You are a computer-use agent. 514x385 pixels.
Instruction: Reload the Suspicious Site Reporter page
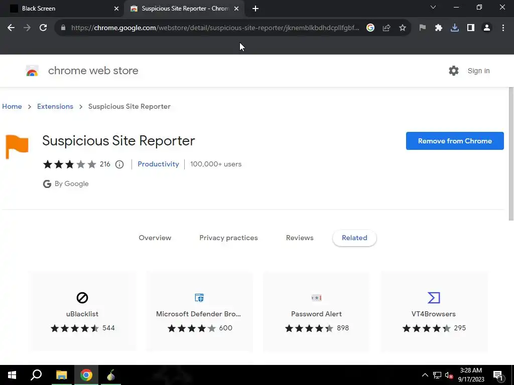click(x=43, y=28)
